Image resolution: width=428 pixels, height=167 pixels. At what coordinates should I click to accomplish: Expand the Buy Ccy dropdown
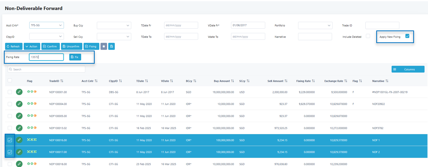point(114,25)
